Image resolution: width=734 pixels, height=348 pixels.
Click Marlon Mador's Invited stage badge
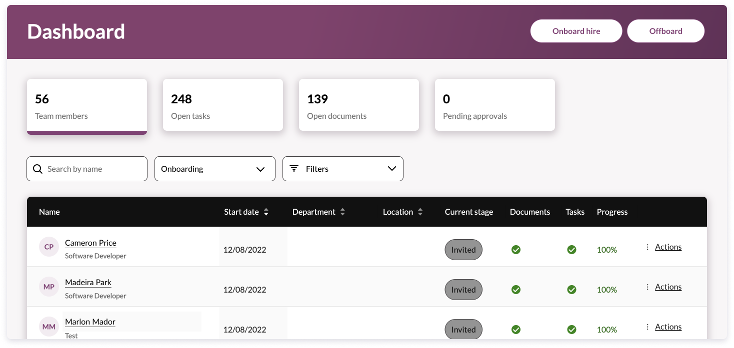pos(463,330)
